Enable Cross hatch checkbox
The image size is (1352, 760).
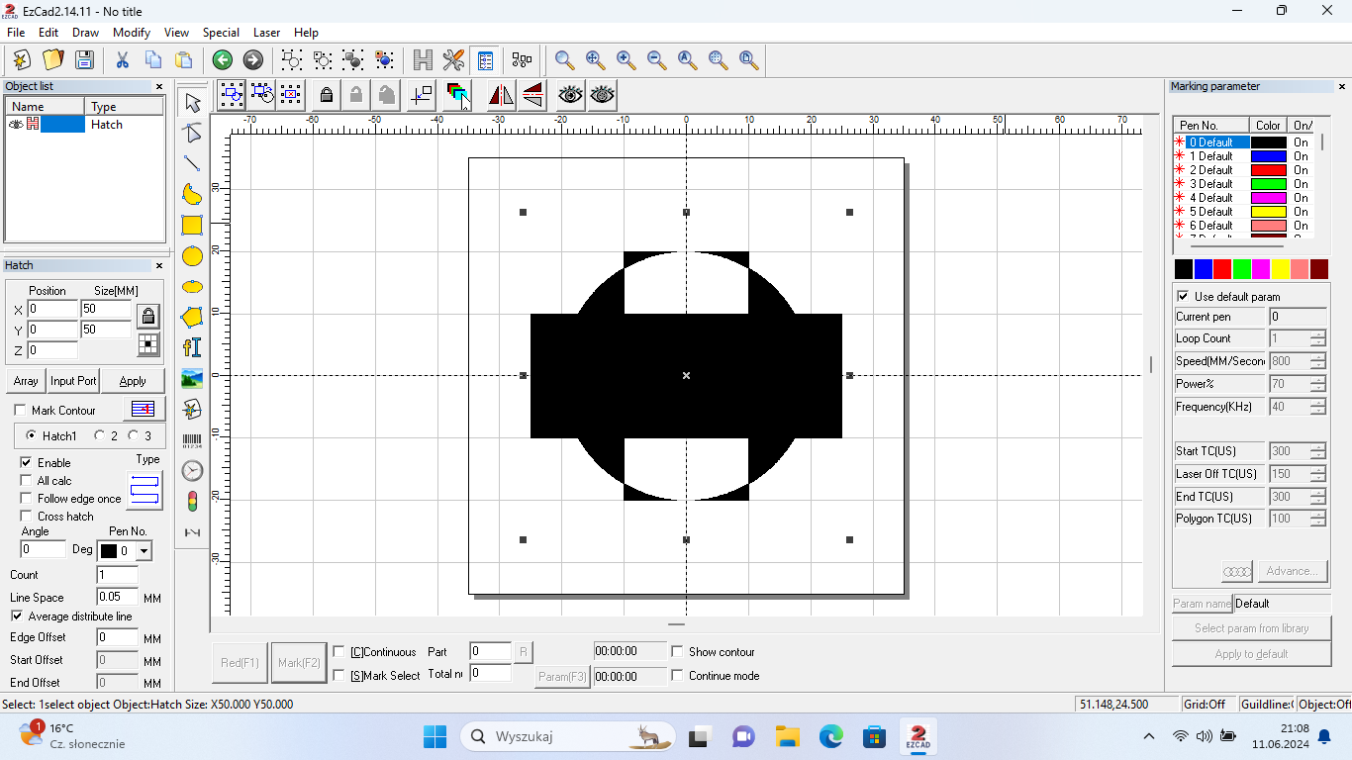click(27, 516)
